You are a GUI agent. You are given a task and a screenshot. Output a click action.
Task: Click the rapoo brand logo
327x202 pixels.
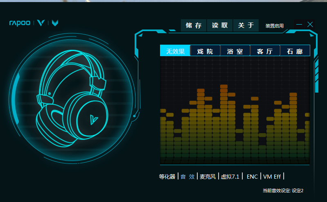20,23
